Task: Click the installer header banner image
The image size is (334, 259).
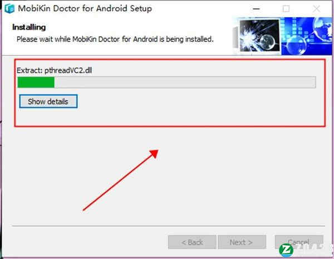Action: (x=282, y=36)
